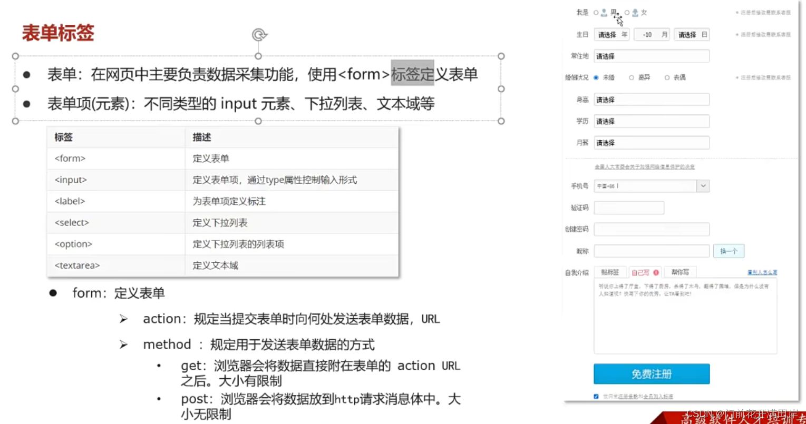Viewport: 806px width, 424px height.
Task: Switch to the 帮你写 tab
Action: 680,272
